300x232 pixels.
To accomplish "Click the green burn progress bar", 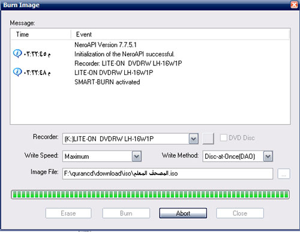I will (x=150, y=194).
